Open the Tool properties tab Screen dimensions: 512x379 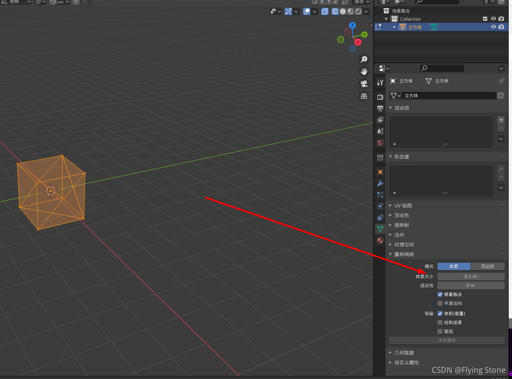click(380, 83)
